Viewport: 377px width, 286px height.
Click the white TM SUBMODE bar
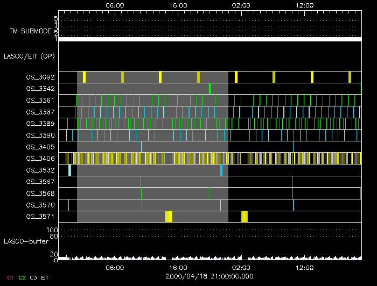pos(210,39)
